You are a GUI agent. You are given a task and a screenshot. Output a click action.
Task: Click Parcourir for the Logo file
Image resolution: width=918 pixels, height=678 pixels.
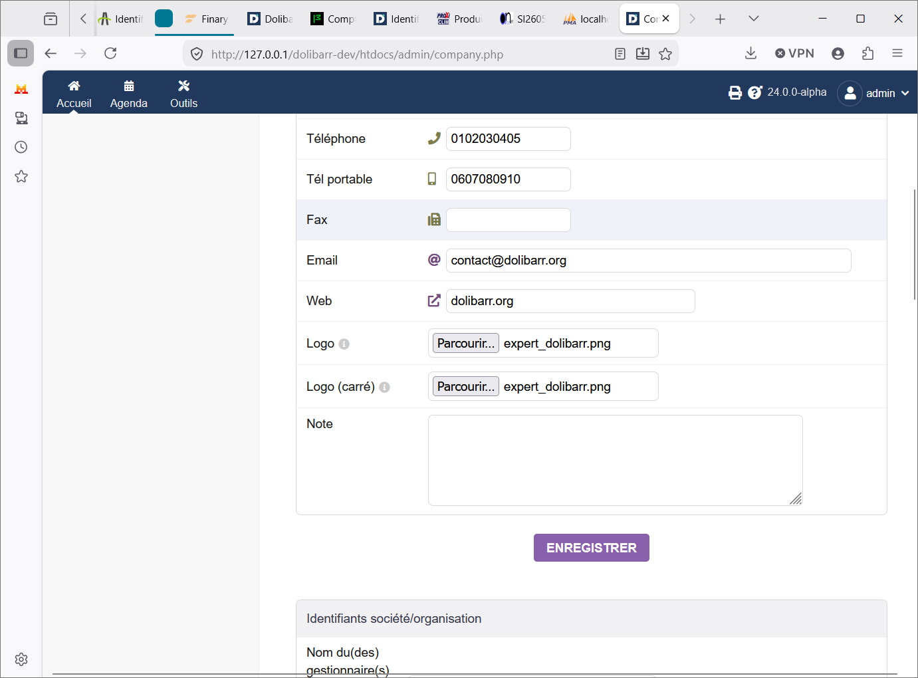(x=466, y=343)
